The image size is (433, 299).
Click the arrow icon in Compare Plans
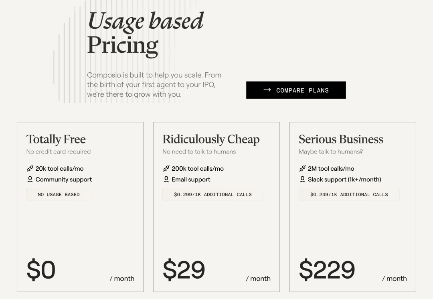(267, 90)
